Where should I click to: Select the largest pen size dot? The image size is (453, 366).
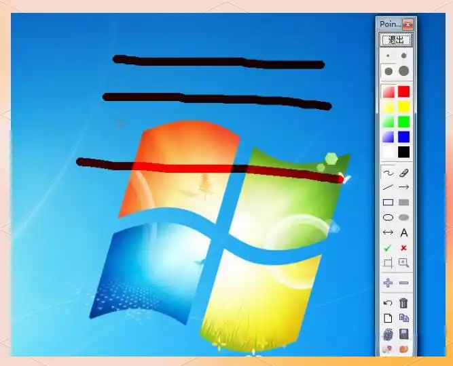[404, 71]
